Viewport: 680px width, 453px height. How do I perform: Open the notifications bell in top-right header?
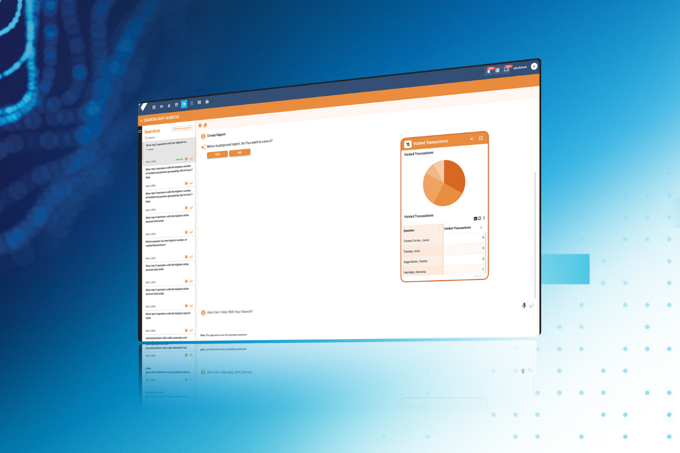click(488, 71)
